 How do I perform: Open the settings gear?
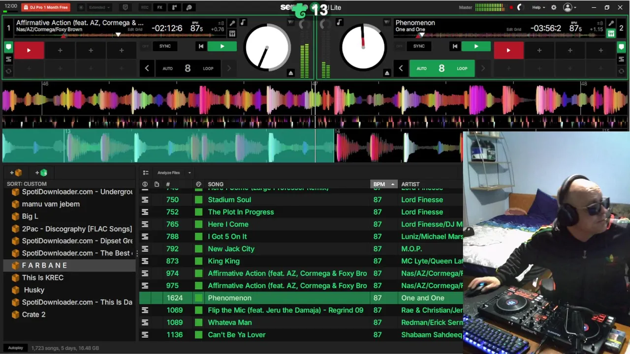point(554,7)
